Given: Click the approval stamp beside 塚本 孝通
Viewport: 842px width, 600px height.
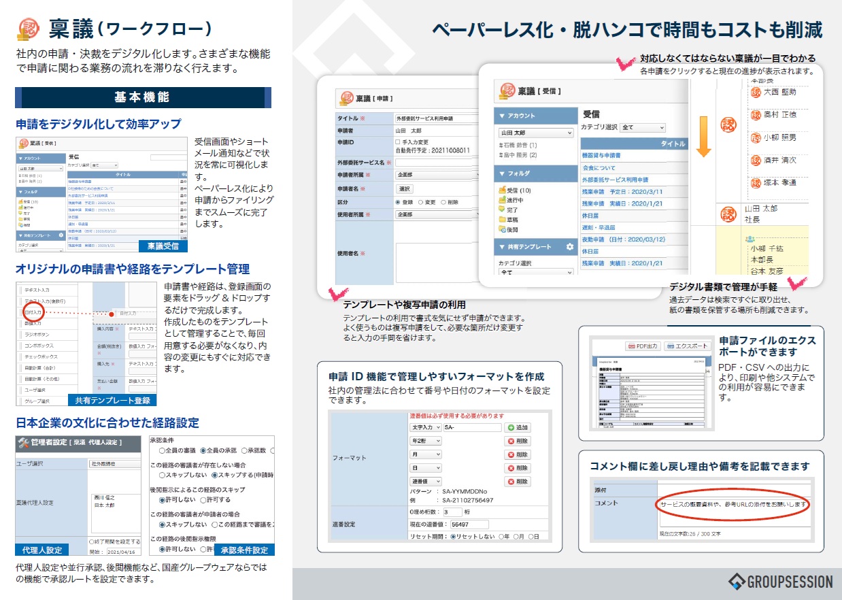Looking at the screenshot, I should [x=756, y=183].
